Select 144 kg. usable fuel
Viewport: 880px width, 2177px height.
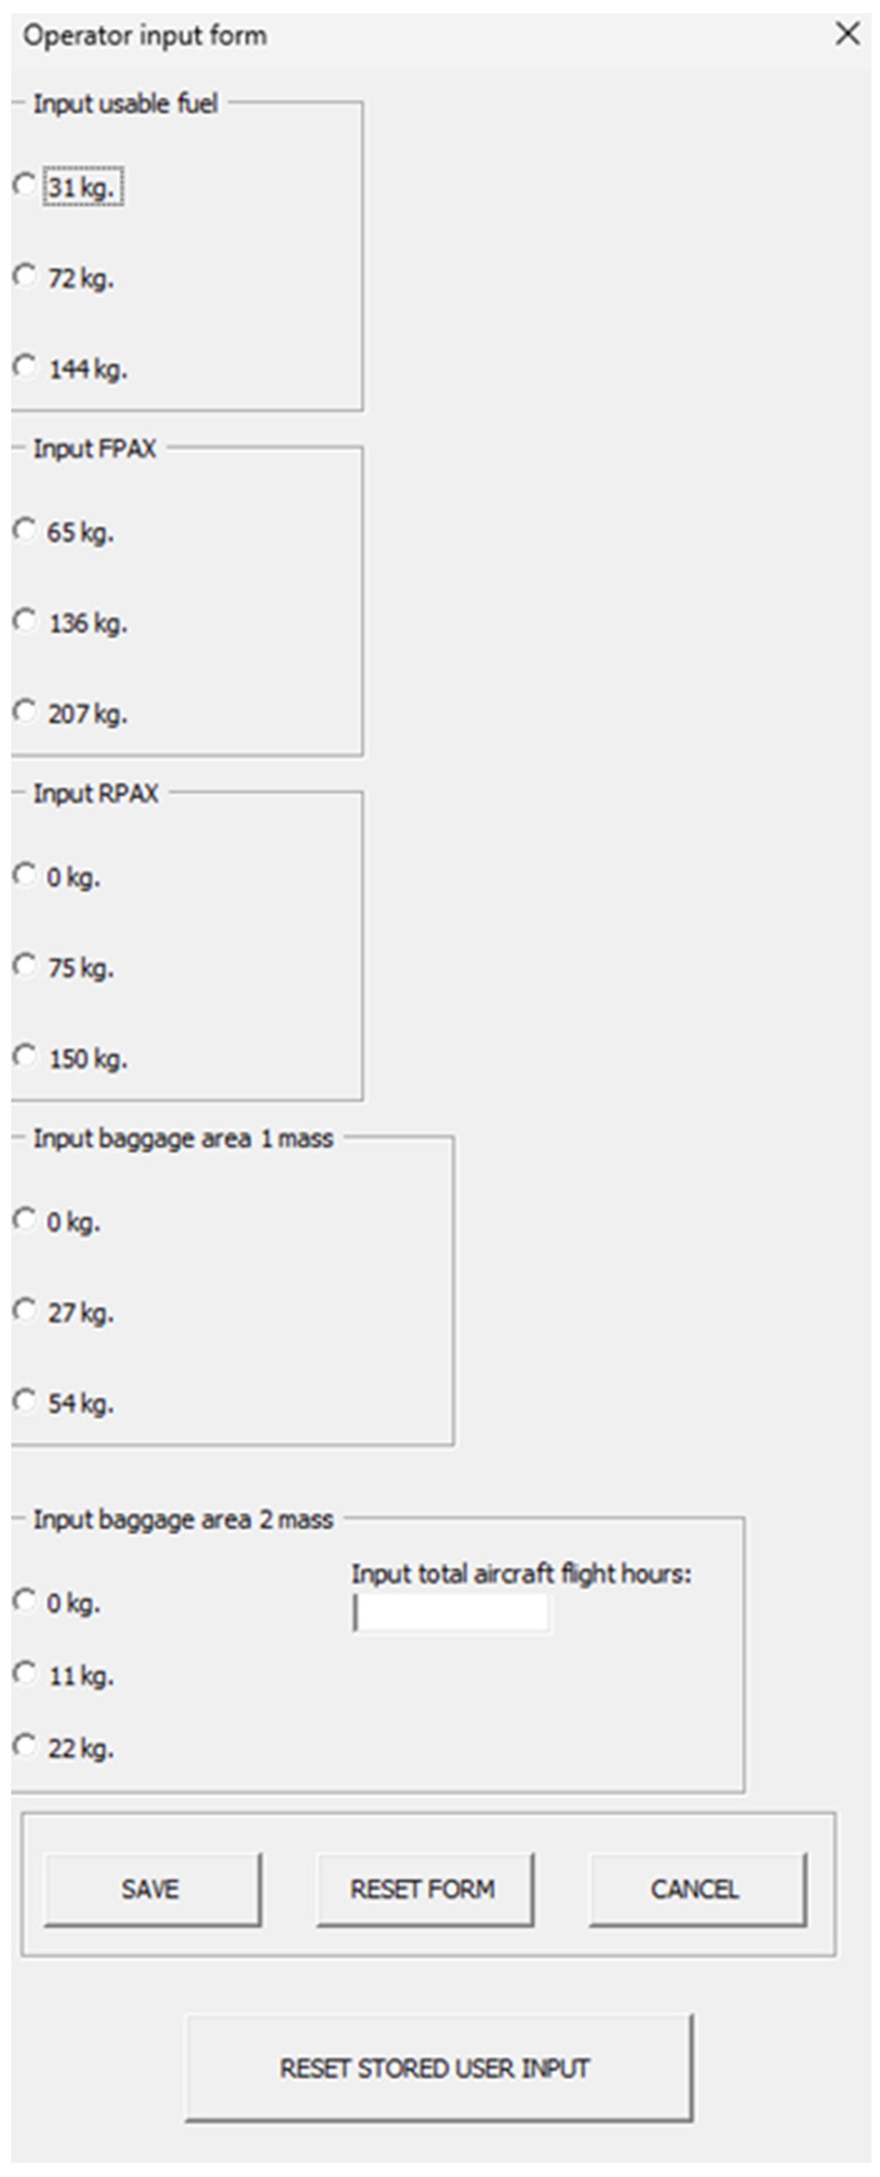(24, 366)
